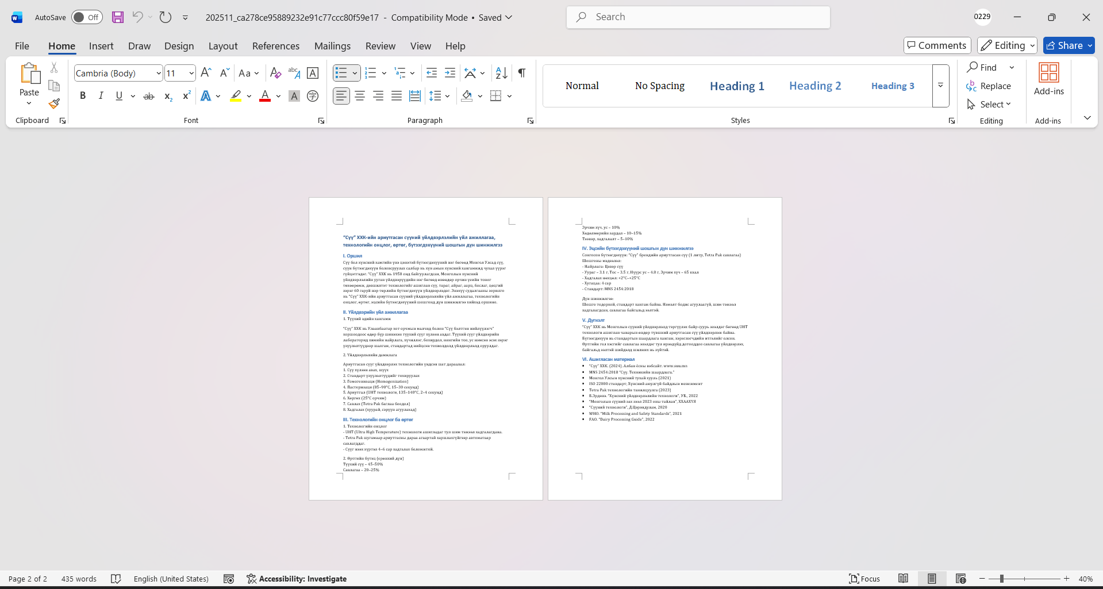The height and width of the screenshot is (589, 1103).
Task: Click the Comments button
Action: click(937, 45)
